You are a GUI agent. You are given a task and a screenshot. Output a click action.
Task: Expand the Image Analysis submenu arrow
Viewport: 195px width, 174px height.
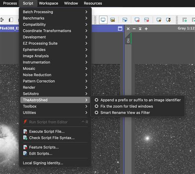click(x=86, y=56)
